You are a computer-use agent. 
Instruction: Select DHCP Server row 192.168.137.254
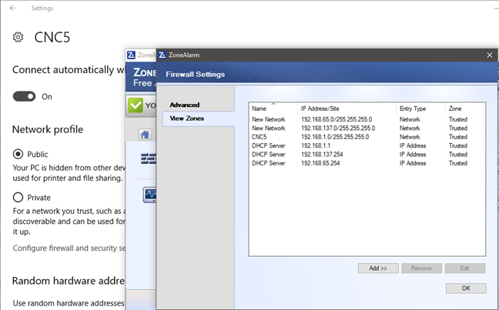(x=367, y=154)
